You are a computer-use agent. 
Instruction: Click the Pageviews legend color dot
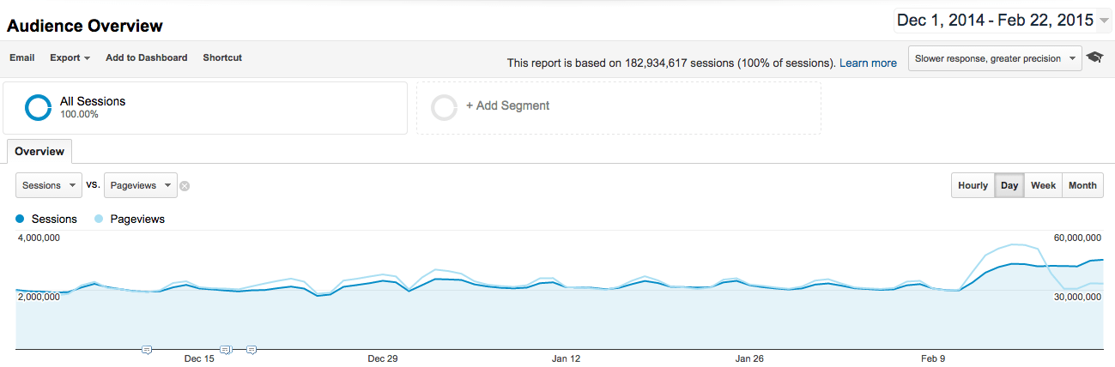click(100, 219)
